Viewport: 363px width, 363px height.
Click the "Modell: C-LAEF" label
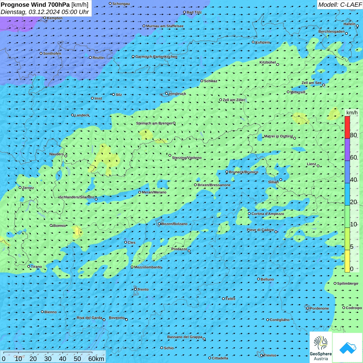[x=340, y=5]
